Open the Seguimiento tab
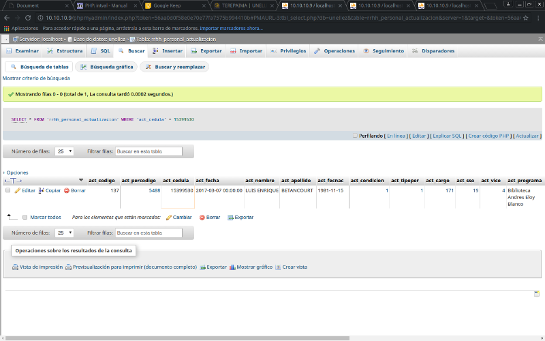The image size is (545, 341). coord(384,50)
